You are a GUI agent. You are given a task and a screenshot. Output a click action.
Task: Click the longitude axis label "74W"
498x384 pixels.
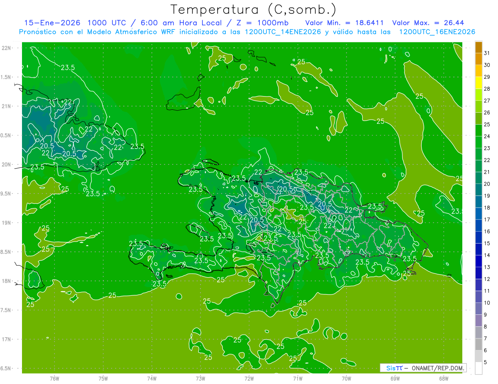pos(152,379)
